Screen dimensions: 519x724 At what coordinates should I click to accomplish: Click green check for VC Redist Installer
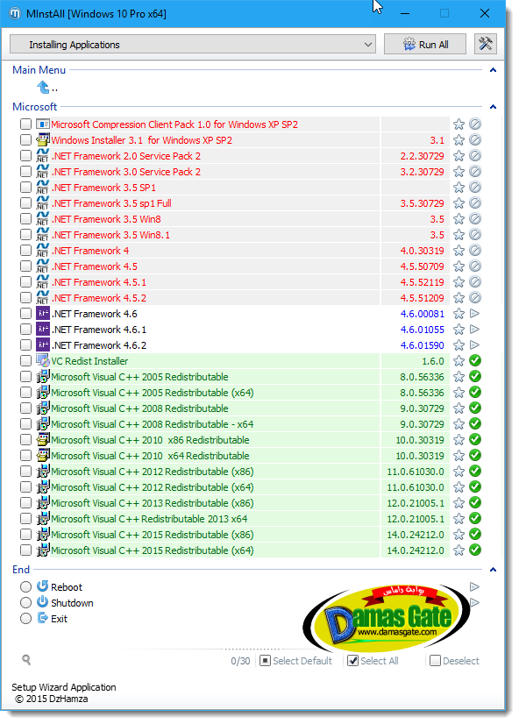point(475,360)
